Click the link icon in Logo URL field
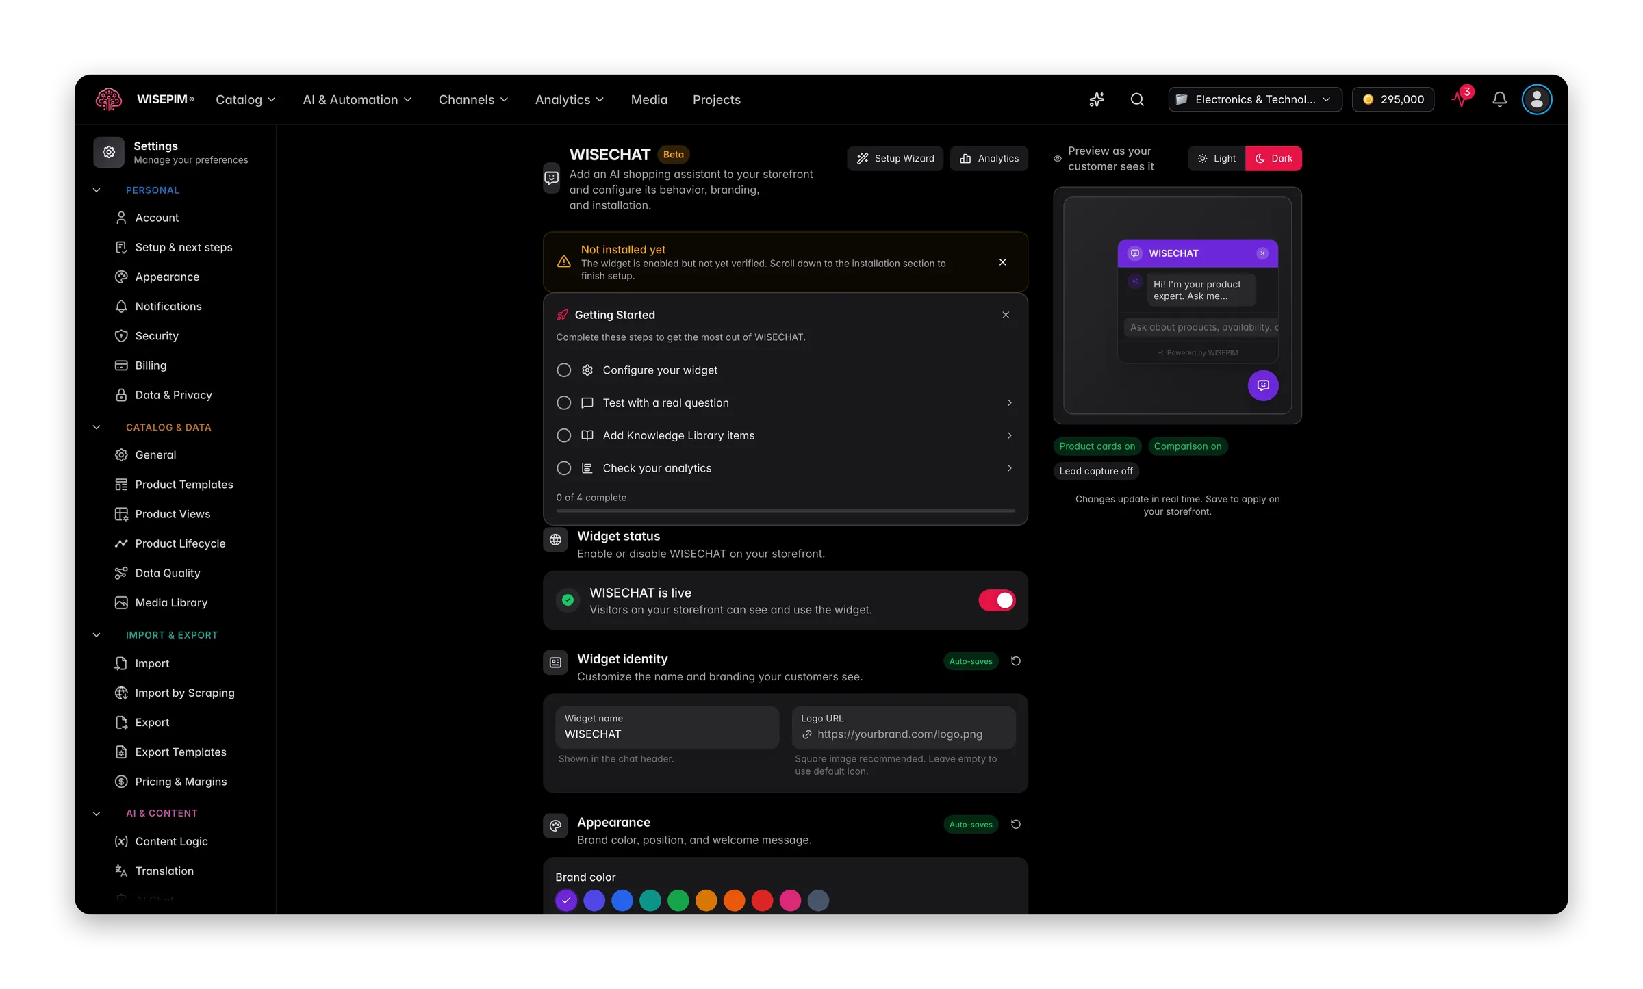 (807, 734)
